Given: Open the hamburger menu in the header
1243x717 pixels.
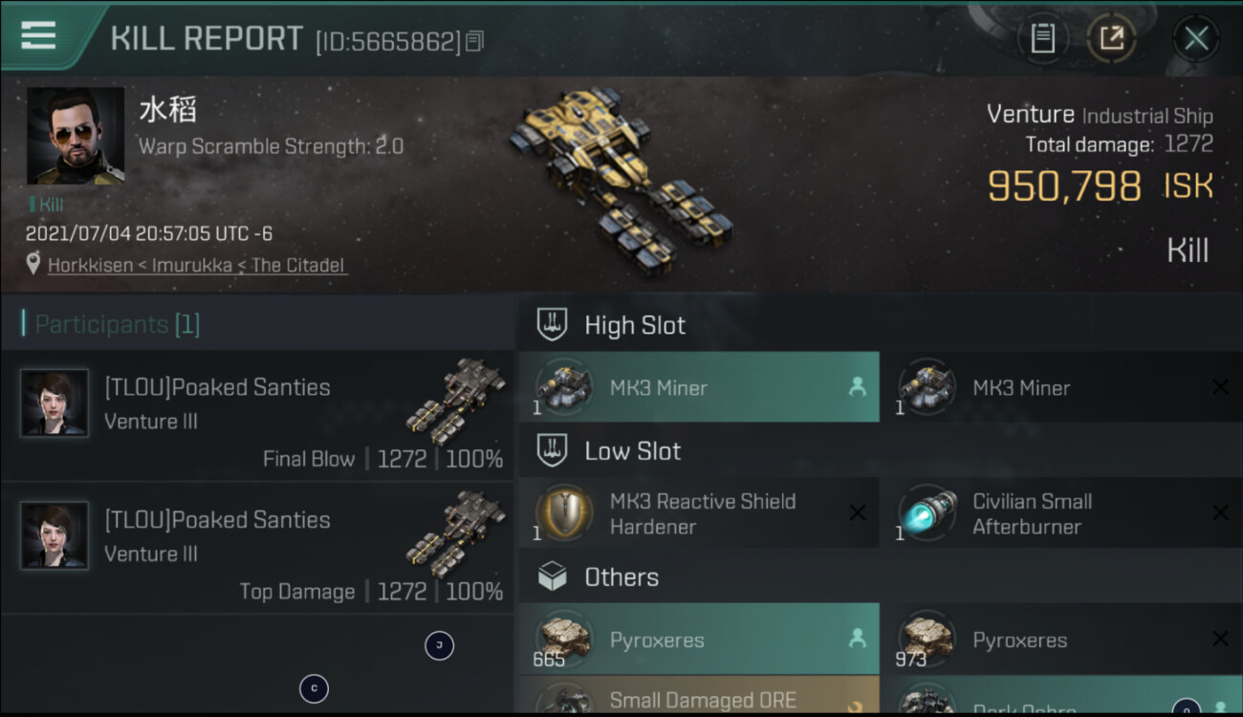Looking at the screenshot, I should click(38, 35).
